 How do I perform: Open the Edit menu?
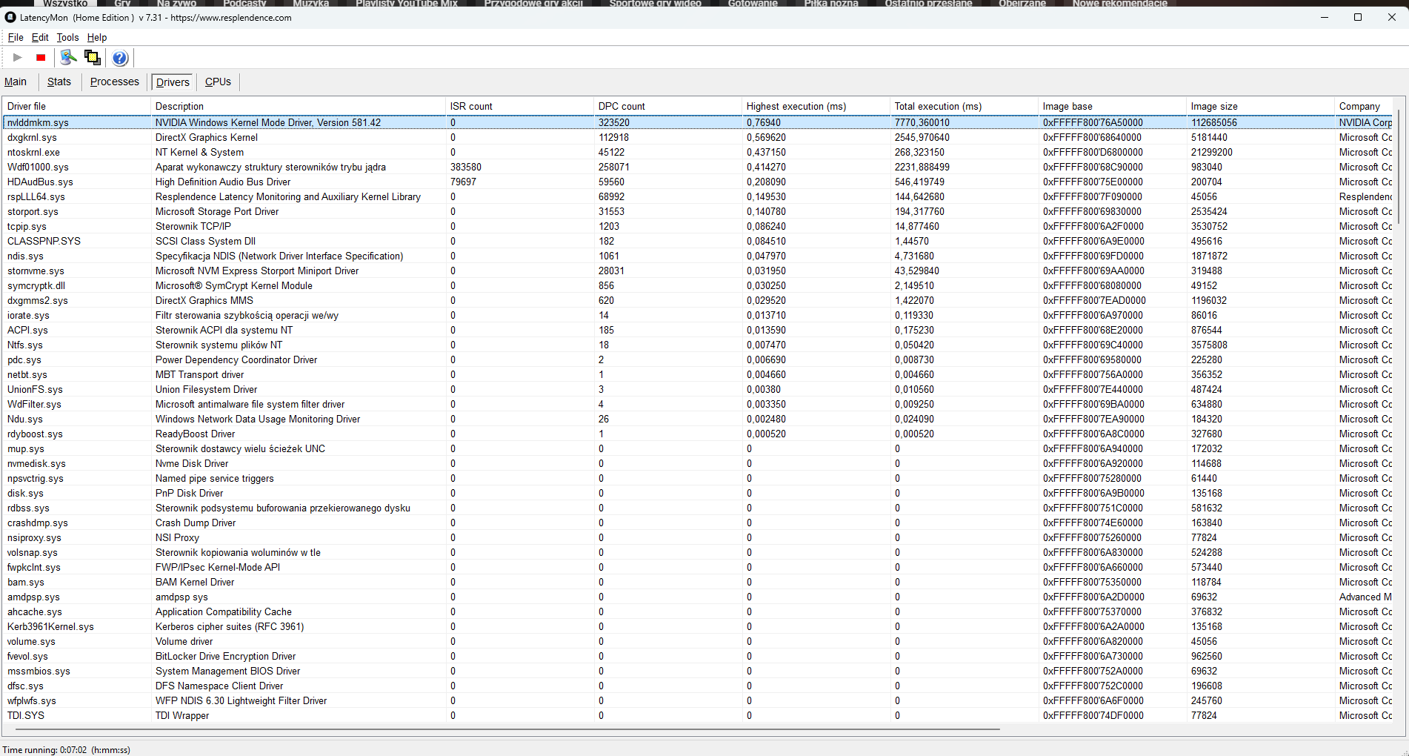40,37
